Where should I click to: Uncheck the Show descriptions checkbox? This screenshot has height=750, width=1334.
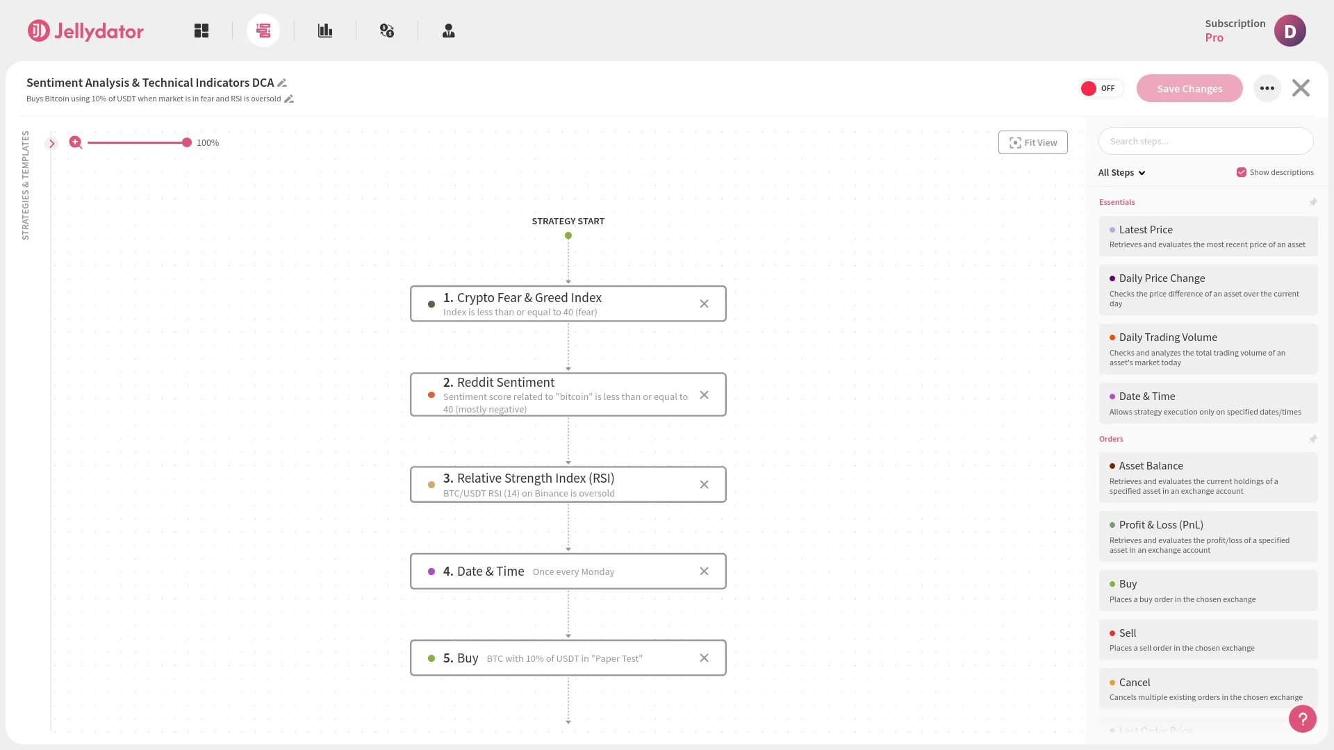point(1241,172)
